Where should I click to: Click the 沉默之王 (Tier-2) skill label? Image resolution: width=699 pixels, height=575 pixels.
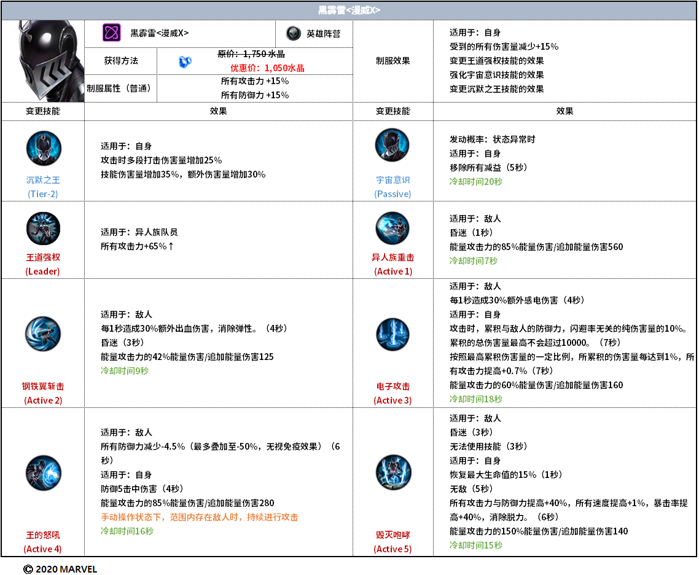coord(43,187)
